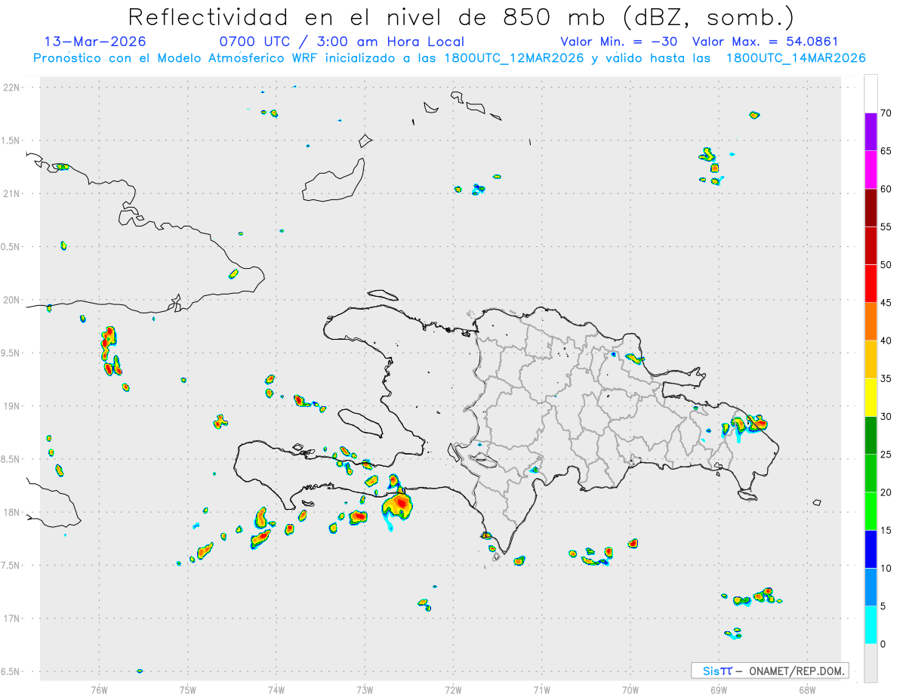Image resolution: width=906 pixels, height=700 pixels.
Task: Click the orange 40-45 dBZ color band
Action: pos(871,322)
